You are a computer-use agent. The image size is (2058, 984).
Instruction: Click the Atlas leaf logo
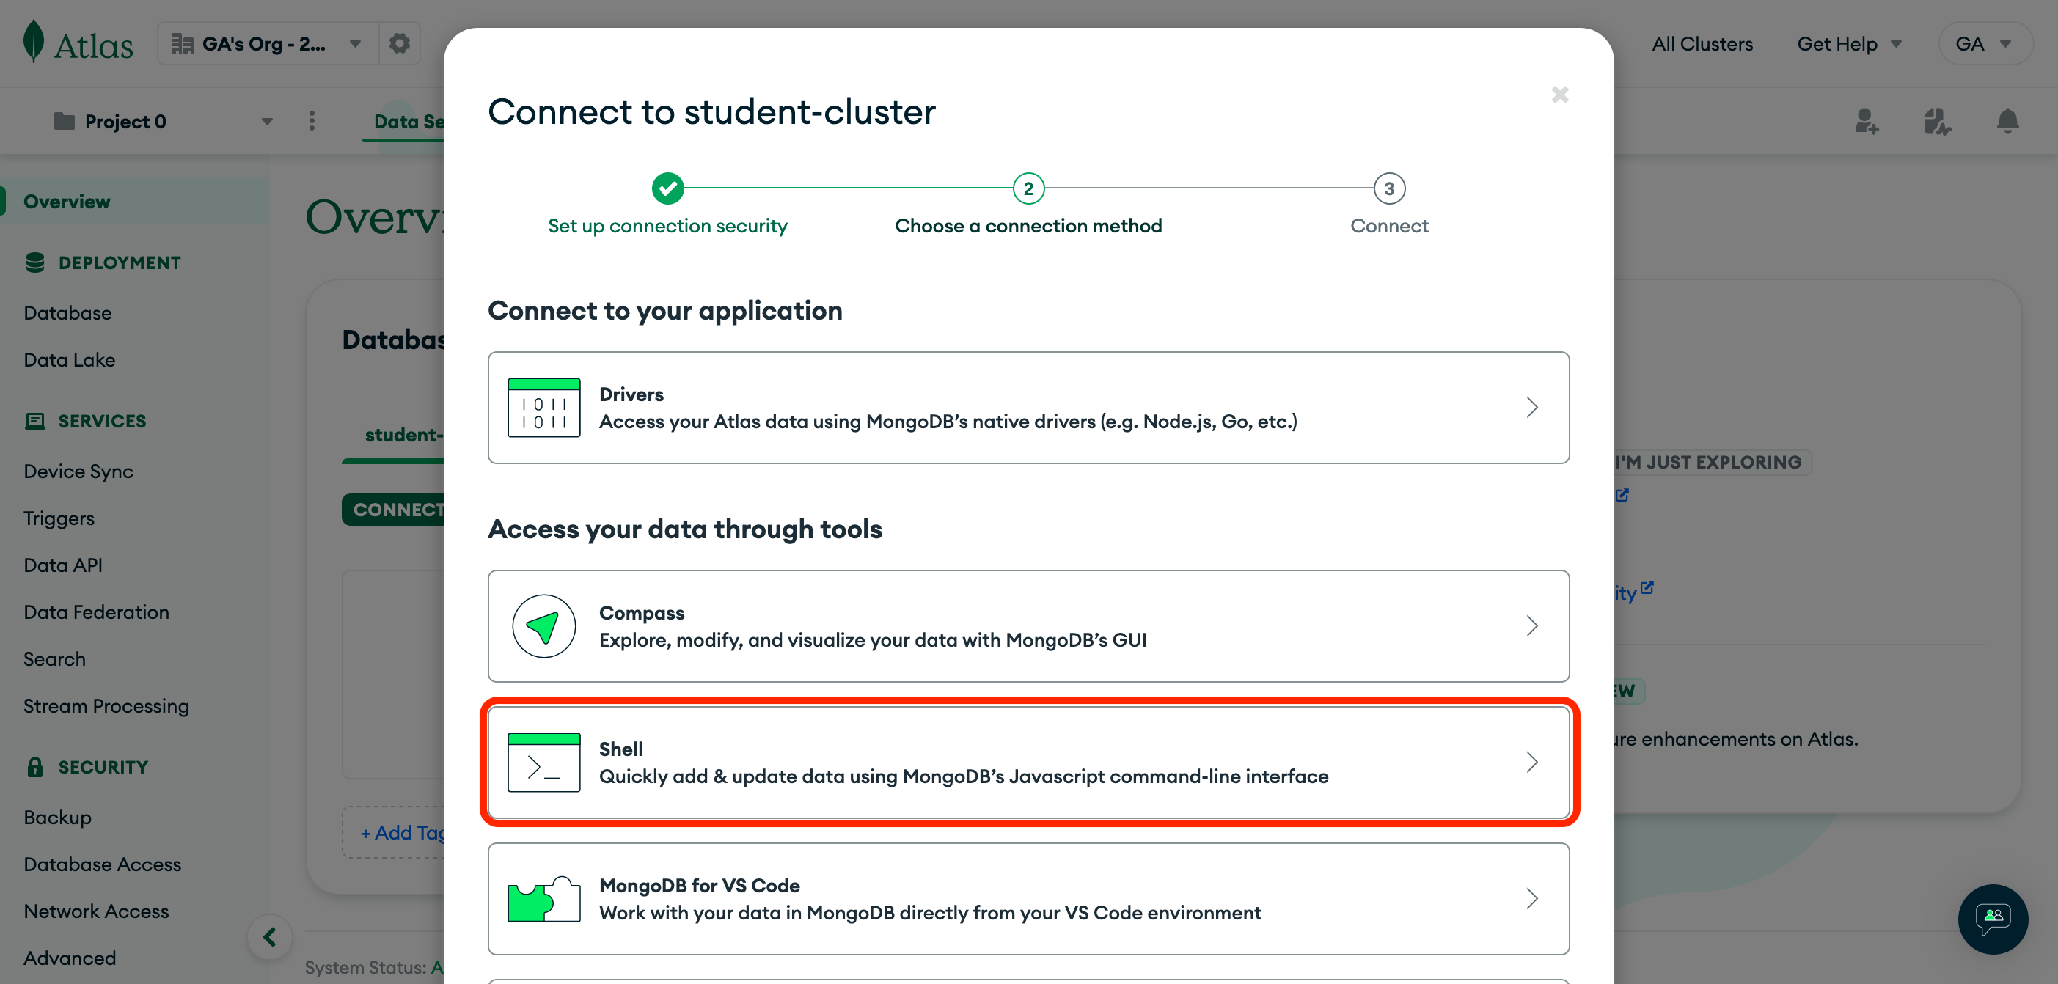[x=34, y=42]
